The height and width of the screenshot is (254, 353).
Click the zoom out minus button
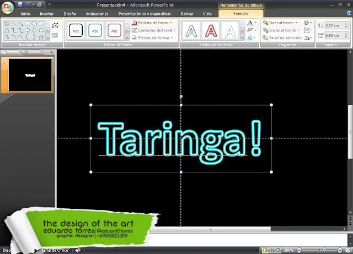[299, 250]
